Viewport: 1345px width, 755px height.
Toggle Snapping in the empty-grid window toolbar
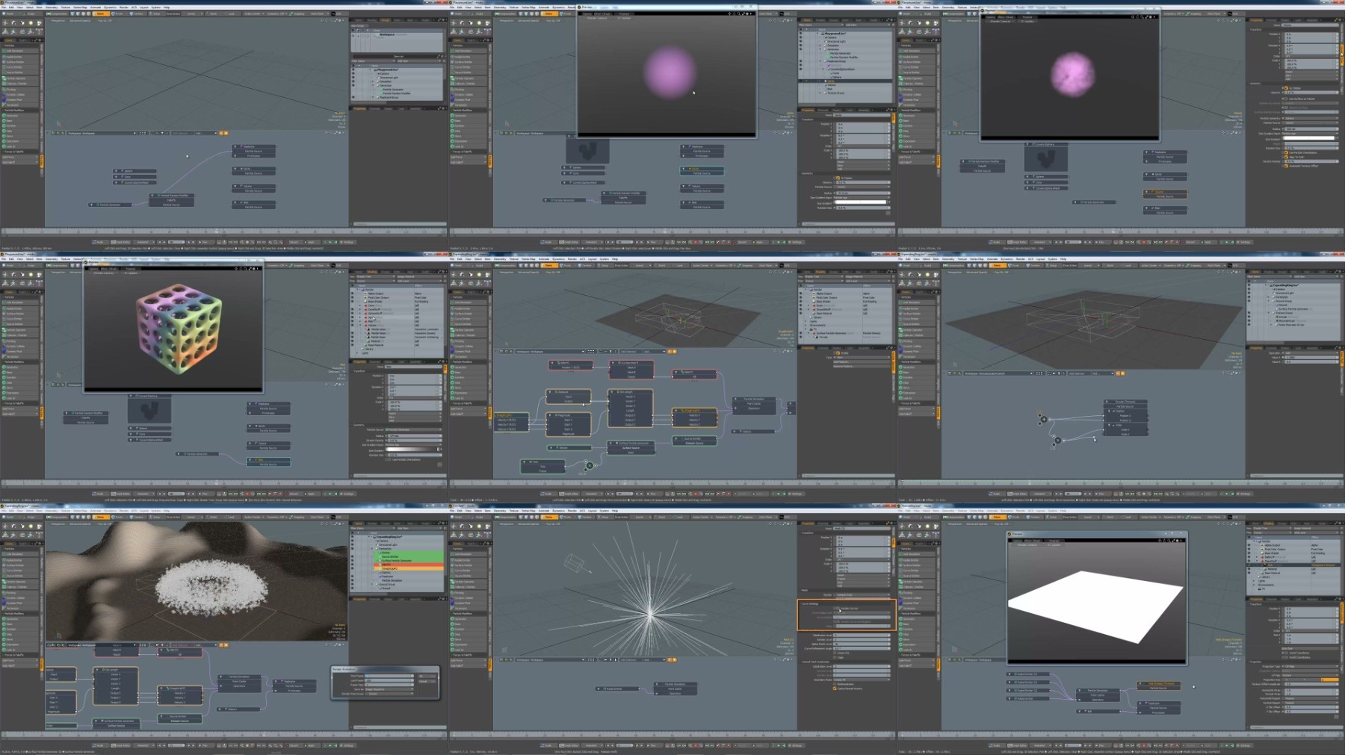297,13
